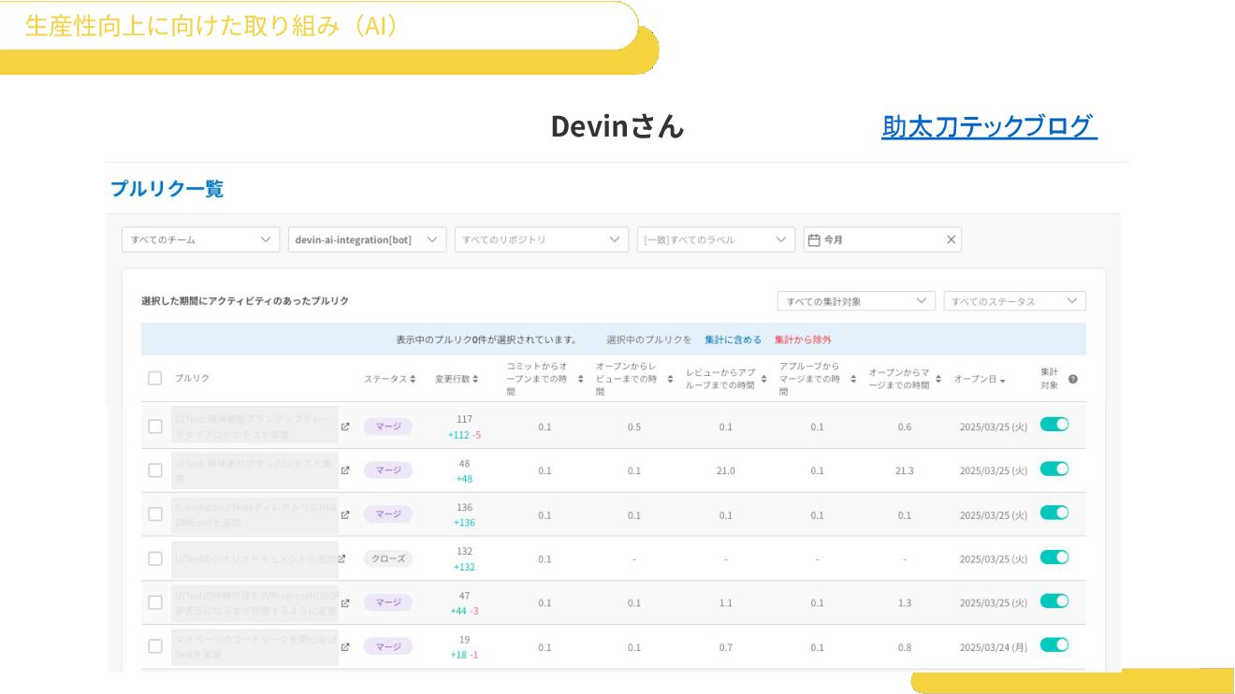Disable 集計対象 switch for the 136-line row

pyautogui.click(x=1054, y=513)
